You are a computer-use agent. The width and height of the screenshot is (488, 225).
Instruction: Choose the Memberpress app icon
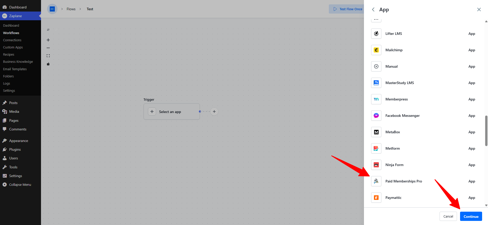[x=376, y=99]
